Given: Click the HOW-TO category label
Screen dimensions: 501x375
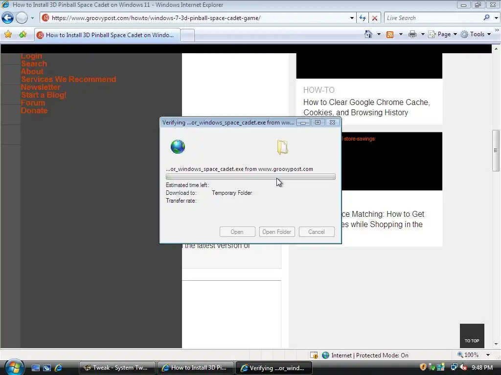Looking at the screenshot, I should (319, 90).
